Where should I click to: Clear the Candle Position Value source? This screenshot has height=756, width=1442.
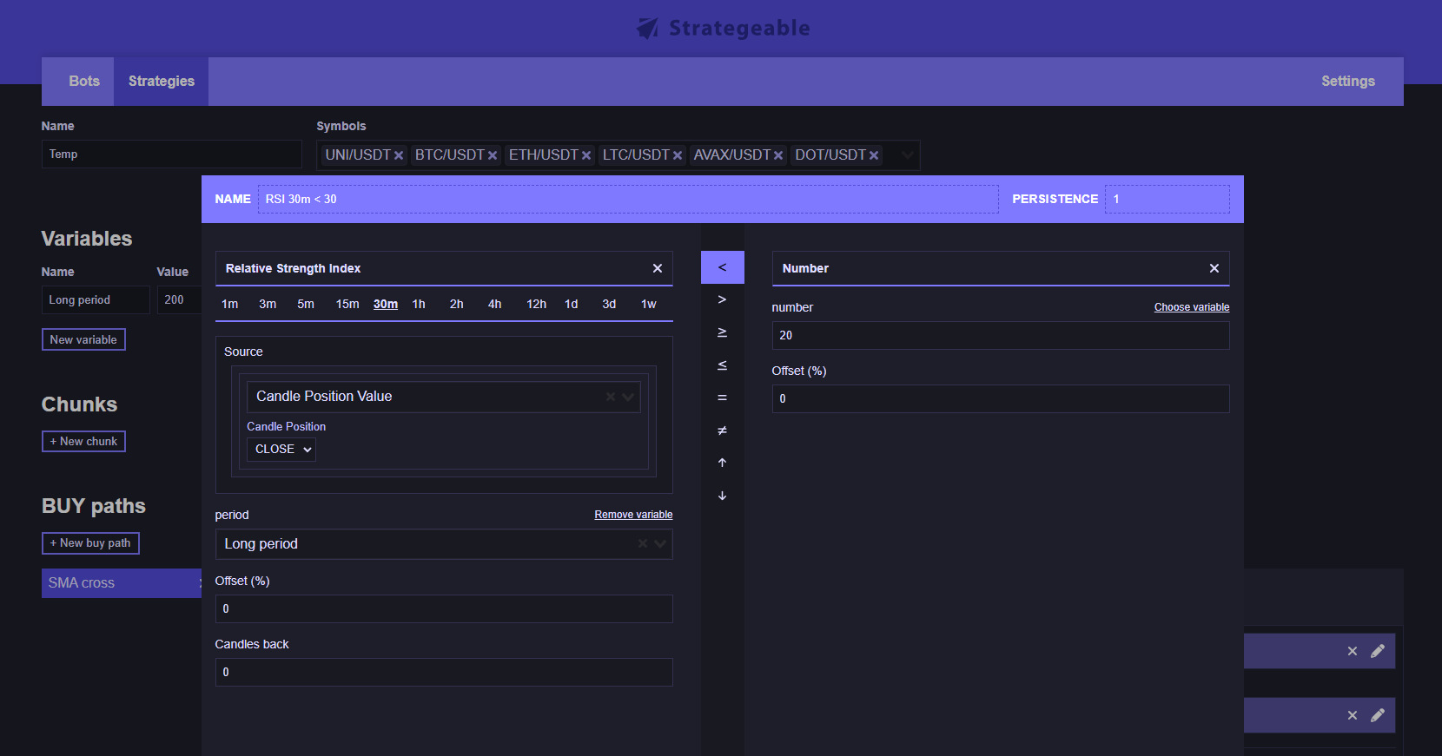(611, 397)
